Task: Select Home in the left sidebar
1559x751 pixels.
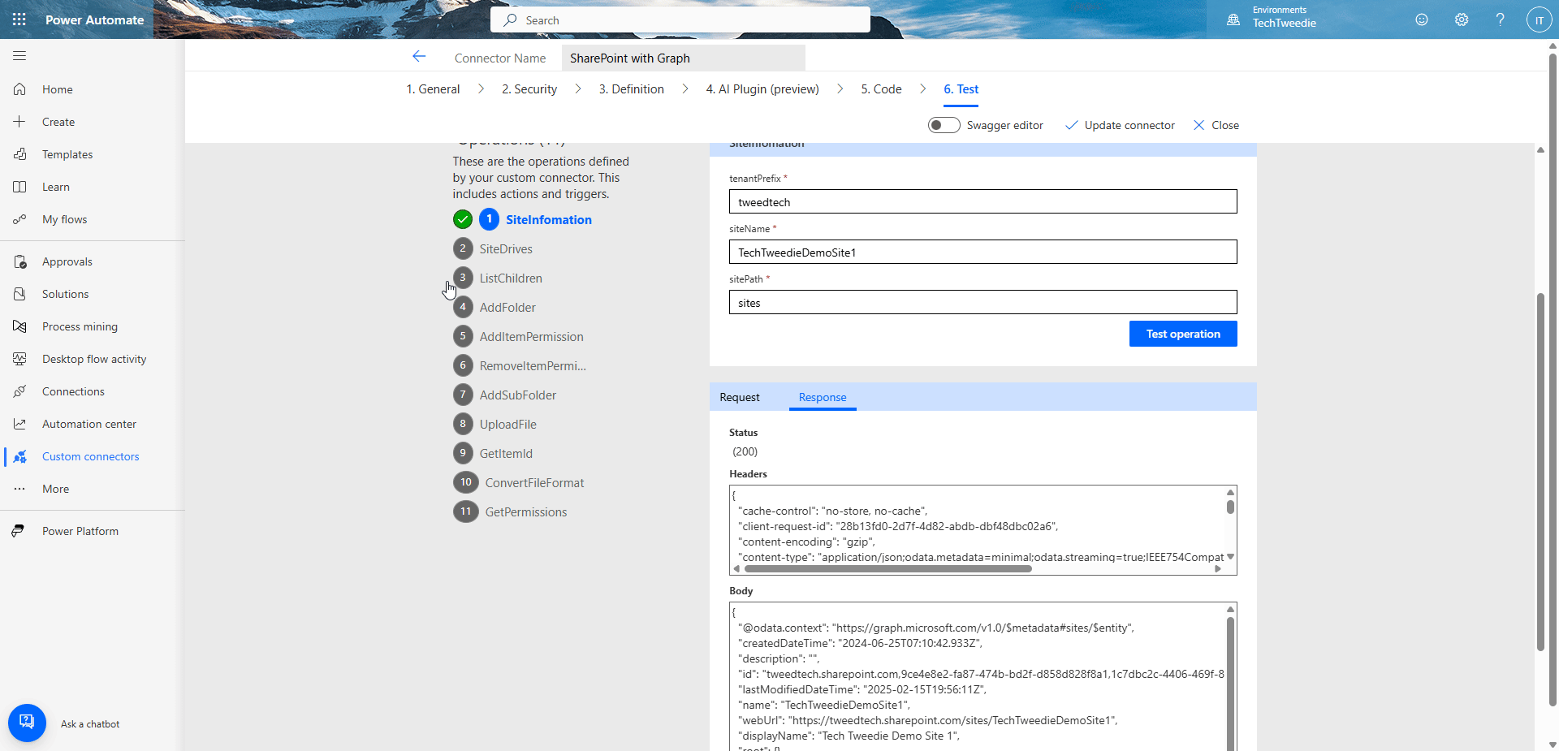Action: (x=56, y=89)
